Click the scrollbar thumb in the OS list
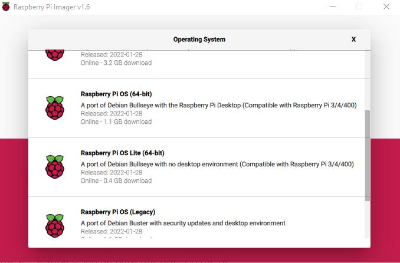This screenshot has height=263, width=400. [x=368, y=154]
